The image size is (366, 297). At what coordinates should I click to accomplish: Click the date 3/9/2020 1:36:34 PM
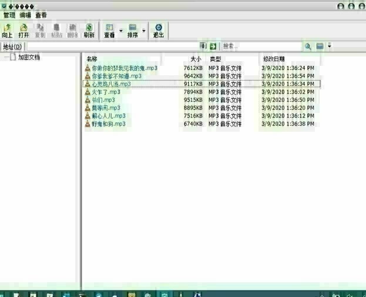[x=288, y=84]
